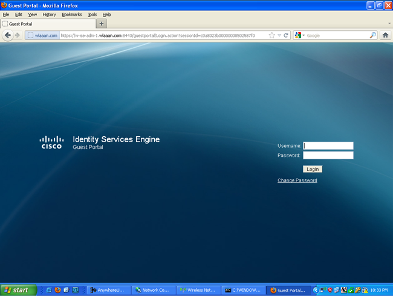Open the History menu
393x296 pixels.
pyautogui.click(x=49, y=15)
